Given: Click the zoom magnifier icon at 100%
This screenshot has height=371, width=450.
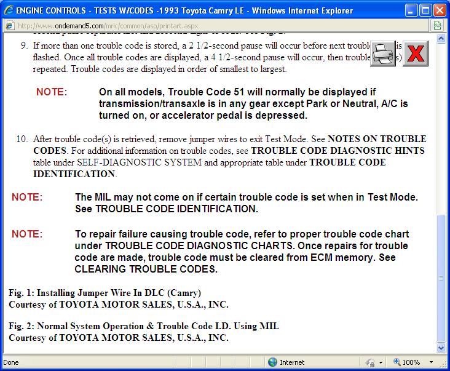Looking at the screenshot, I should click(397, 362).
